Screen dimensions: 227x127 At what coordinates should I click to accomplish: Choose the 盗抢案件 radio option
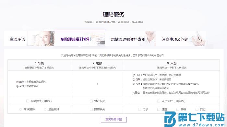click(45, 110)
